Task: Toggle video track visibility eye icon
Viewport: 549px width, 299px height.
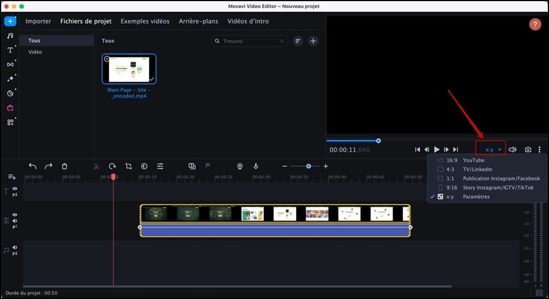Action: 15,215
